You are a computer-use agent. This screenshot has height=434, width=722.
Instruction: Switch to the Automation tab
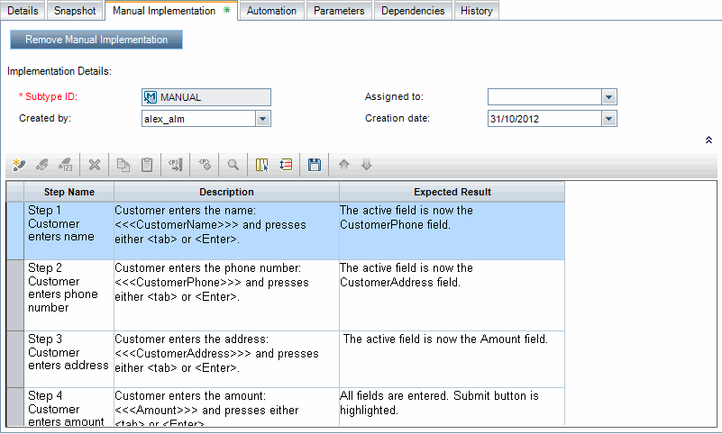(x=271, y=11)
